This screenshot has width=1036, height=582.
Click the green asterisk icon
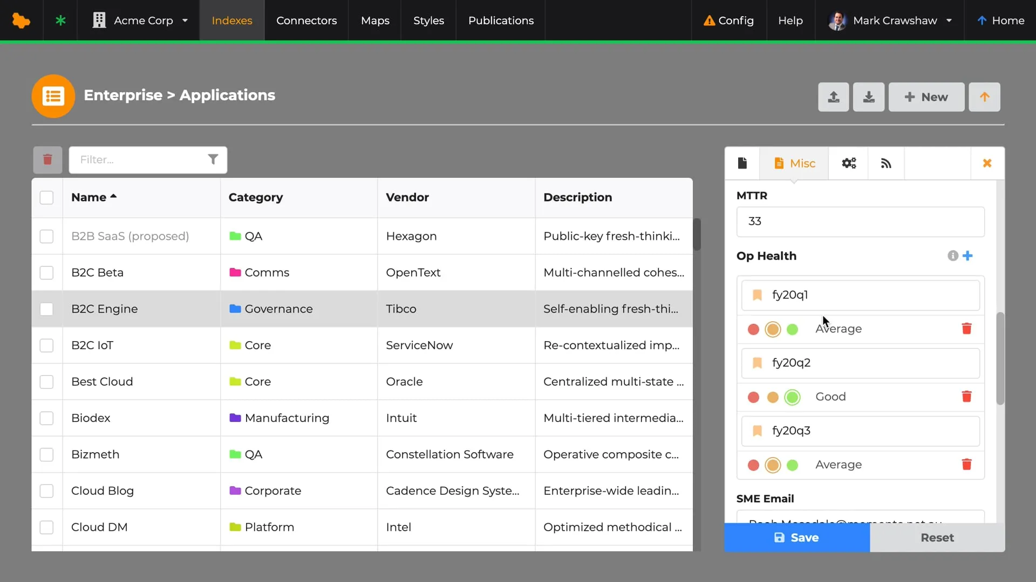pos(60,20)
